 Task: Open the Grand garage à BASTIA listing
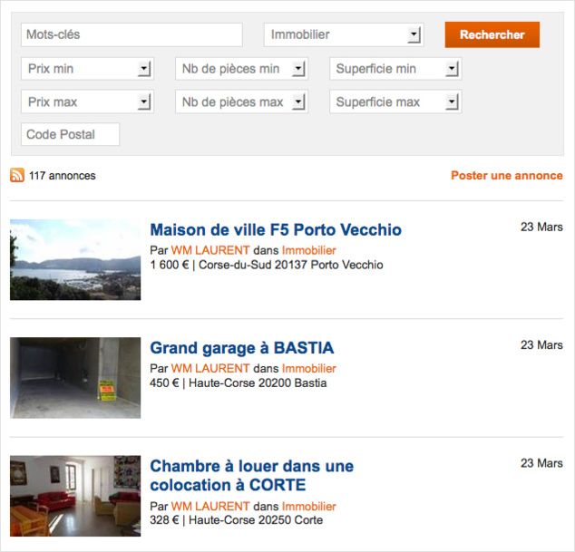[x=241, y=348]
